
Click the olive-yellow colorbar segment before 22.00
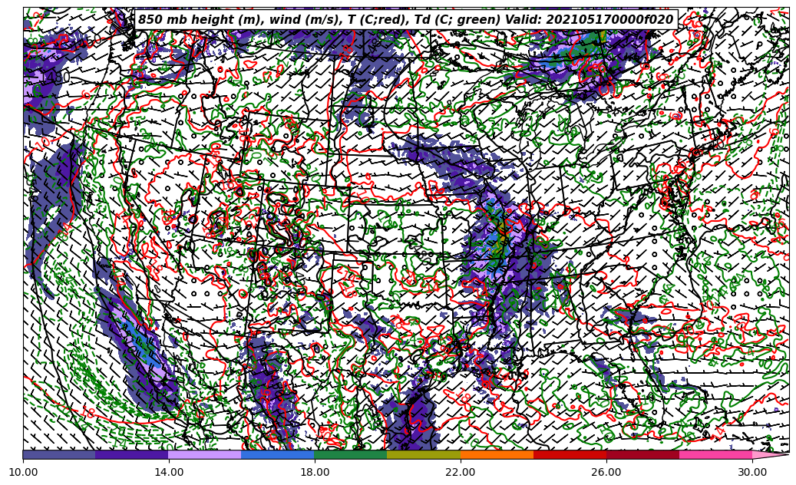(x=424, y=454)
